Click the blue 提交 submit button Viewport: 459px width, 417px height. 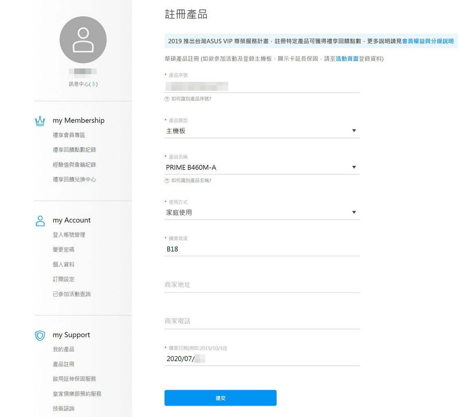pos(221,398)
